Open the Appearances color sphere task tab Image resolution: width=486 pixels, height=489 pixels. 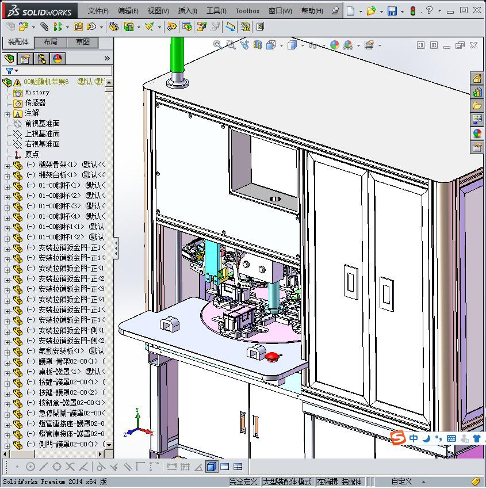pyautogui.click(x=477, y=133)
